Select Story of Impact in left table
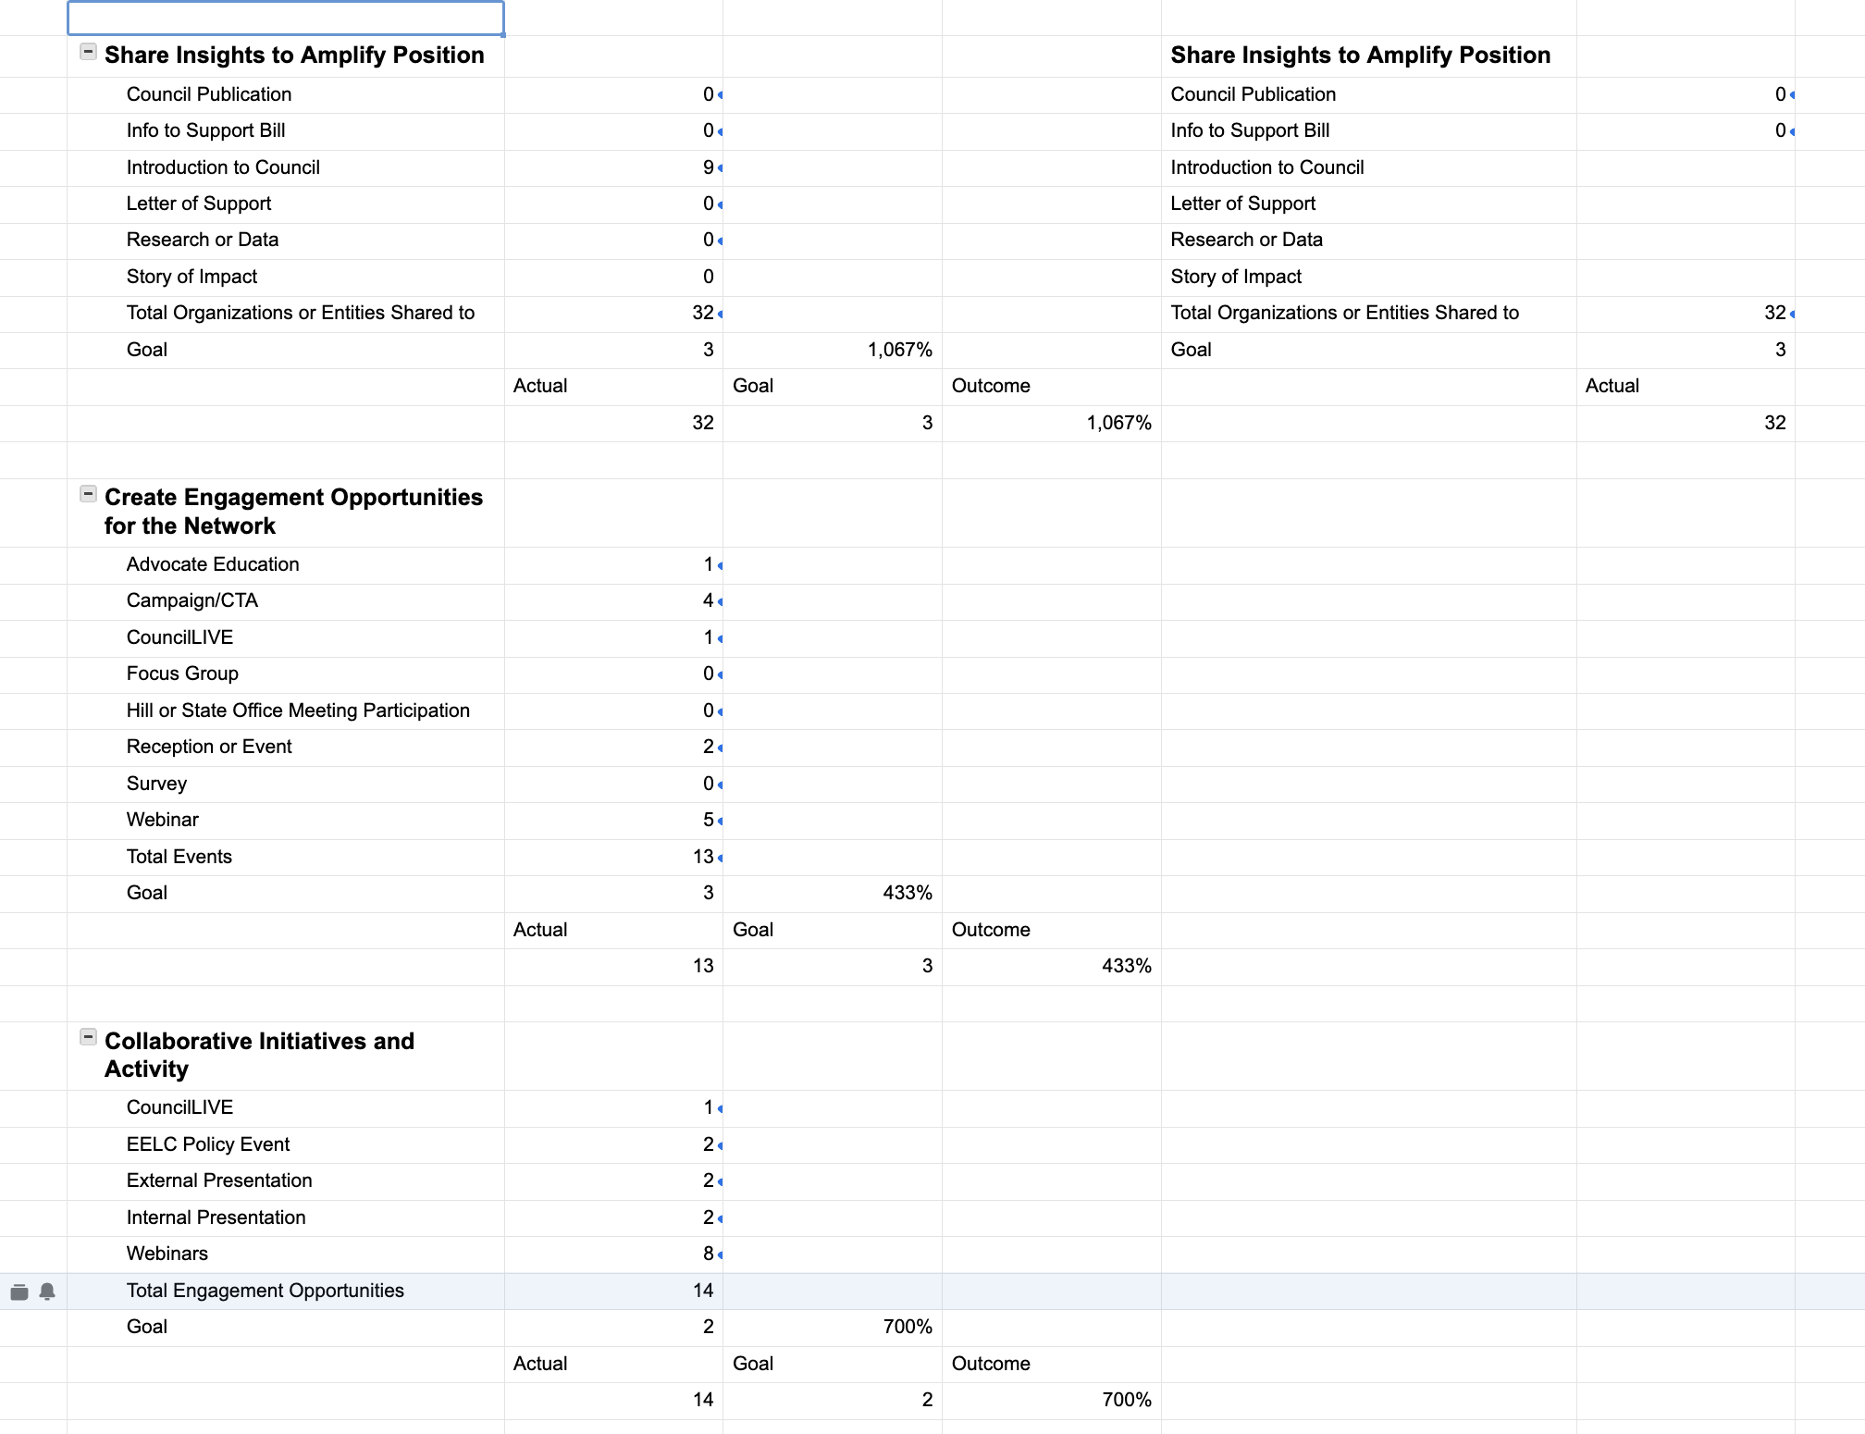This screenshot has height=1434, width=1865. tap(192, 277)
